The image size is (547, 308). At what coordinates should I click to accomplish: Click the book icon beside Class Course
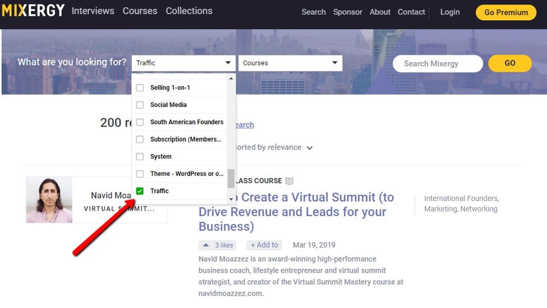pyautogui.click(x=289, y=181)
